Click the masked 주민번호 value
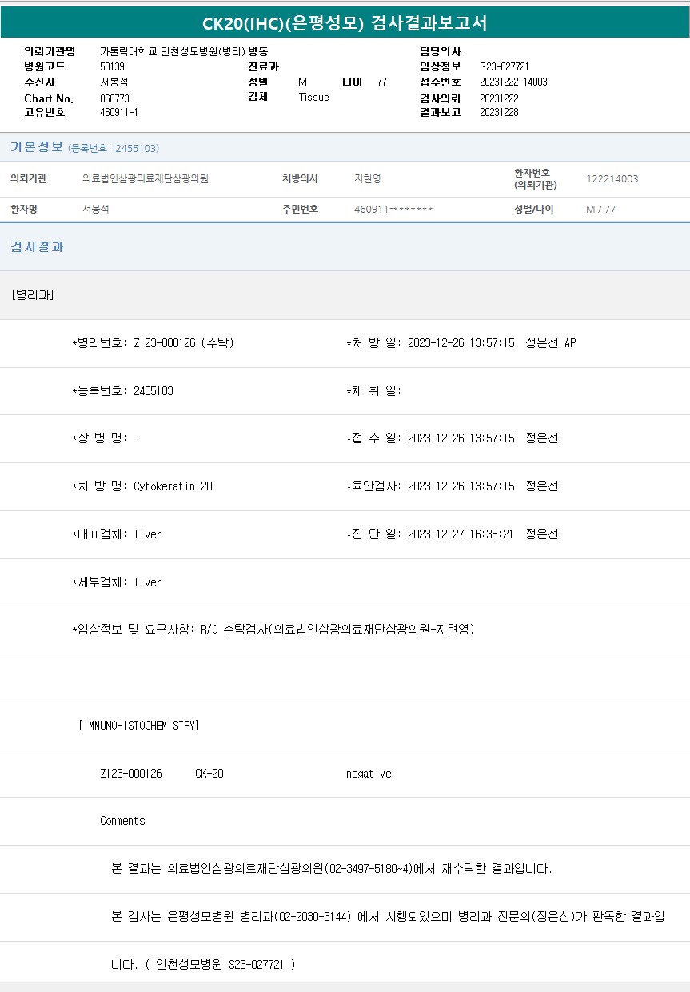 pos(393,210)
